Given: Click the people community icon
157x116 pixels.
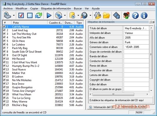Looking at the screenshot, I should [x=127, y=15].
